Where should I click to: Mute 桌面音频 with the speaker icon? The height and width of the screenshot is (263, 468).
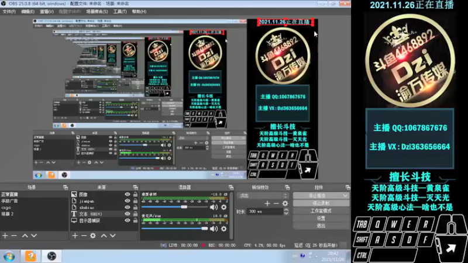point(214,207)
